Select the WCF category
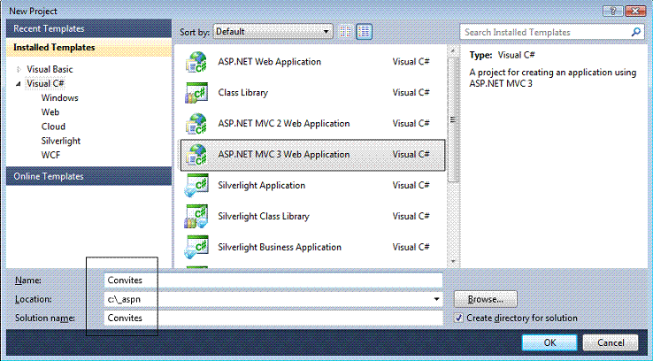 coord(50,156)
